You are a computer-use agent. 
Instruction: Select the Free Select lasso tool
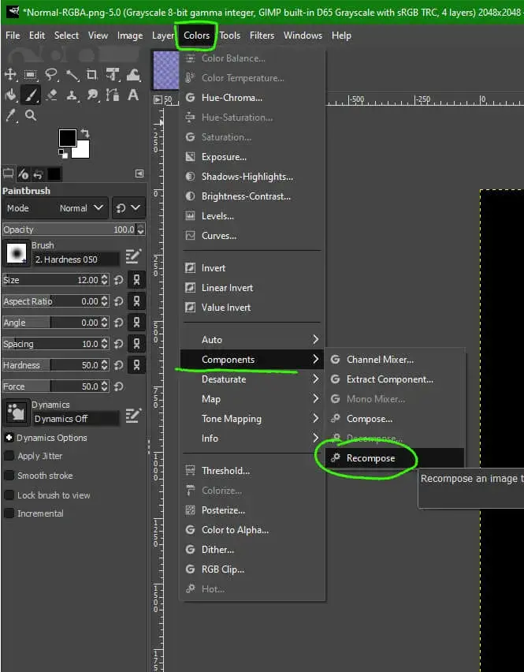pos(52,75)
